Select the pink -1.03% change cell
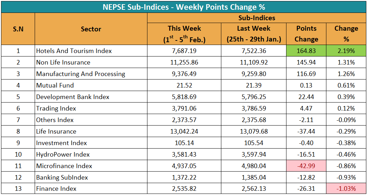Viewport: 367px width, 196px height. [x=346, y=189]
